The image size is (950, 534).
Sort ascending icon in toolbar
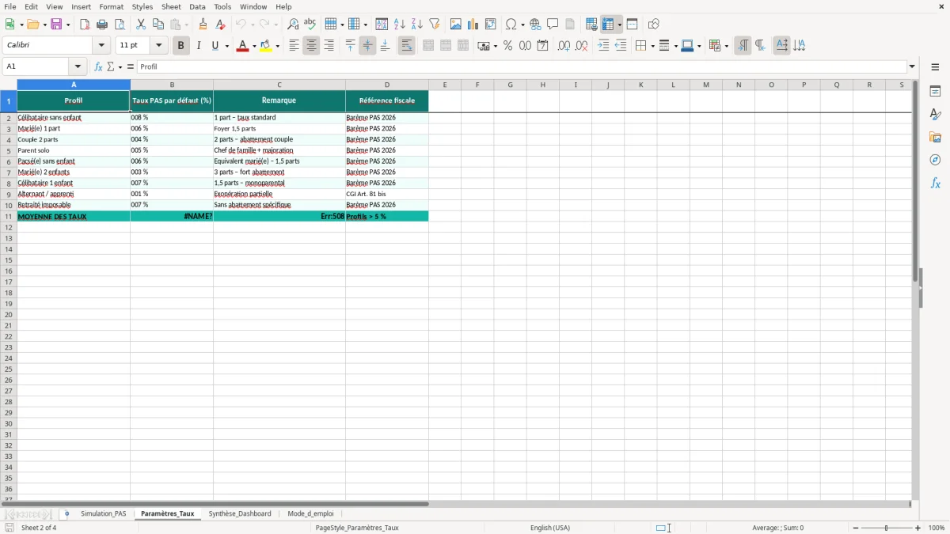(400, 25)
